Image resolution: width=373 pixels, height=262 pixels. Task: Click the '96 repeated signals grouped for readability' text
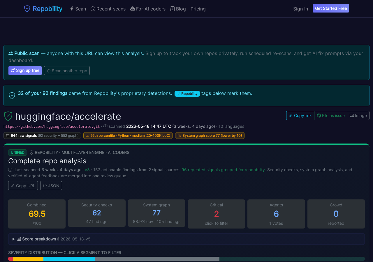224,170
